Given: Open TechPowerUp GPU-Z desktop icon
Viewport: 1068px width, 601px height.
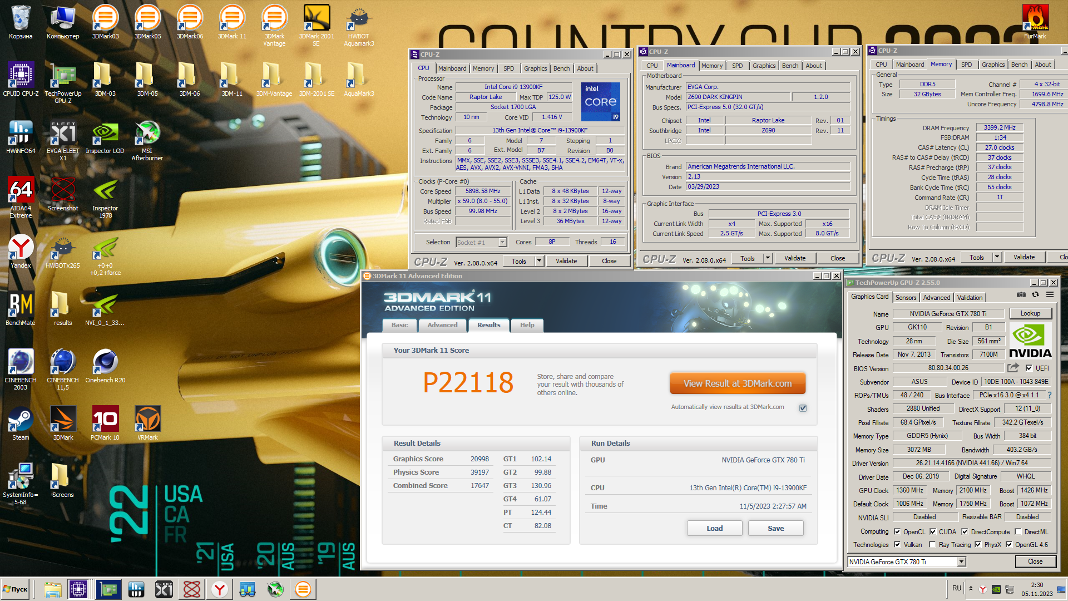Looking at the screenshot, I should click(63, 83).
